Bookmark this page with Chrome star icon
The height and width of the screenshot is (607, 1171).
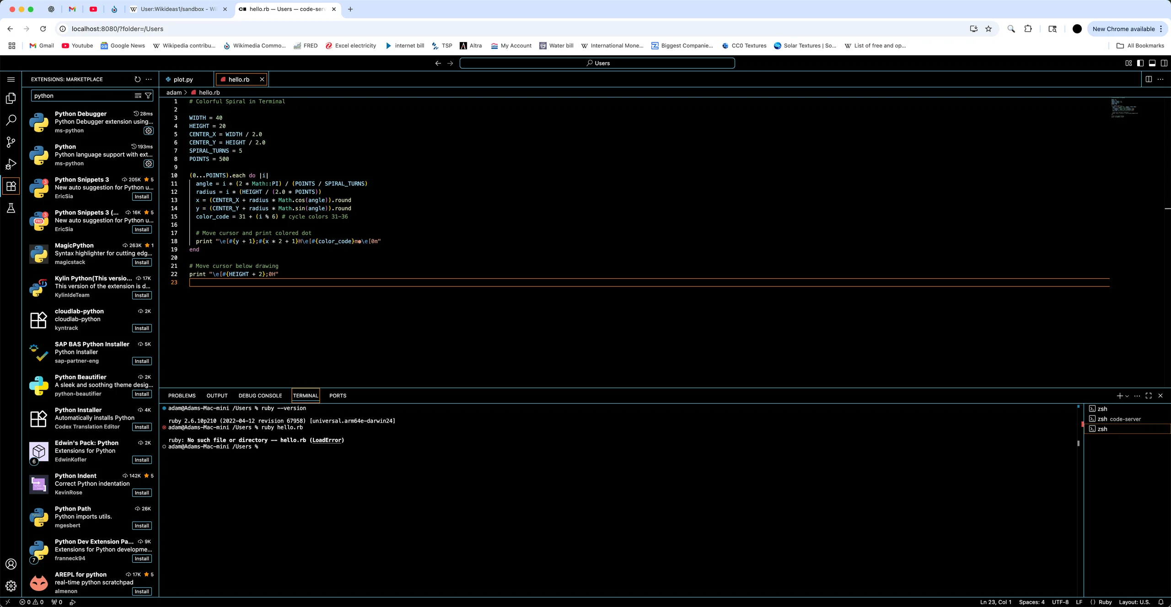[x=988, y=29]
